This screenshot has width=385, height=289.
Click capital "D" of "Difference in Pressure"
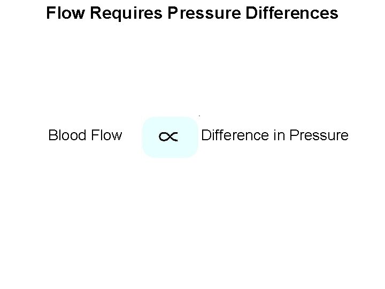click(207, 135)
